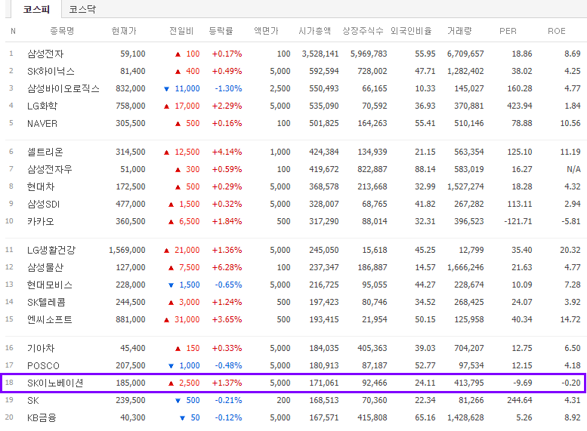Click LG생활건강 price 1,569,000
This screenshot has width=587, height=431.
click(x=127, y=250)
